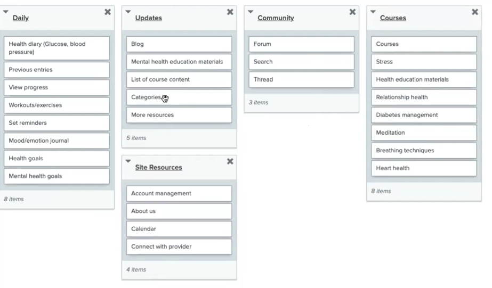
Task: Select the Categories card in Updates
Action: click(x=179, y=97)
